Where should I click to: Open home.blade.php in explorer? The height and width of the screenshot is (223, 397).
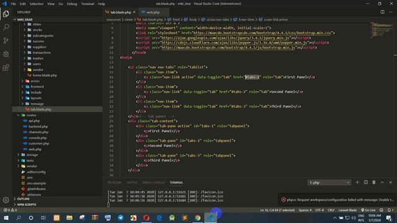[45, 76]
